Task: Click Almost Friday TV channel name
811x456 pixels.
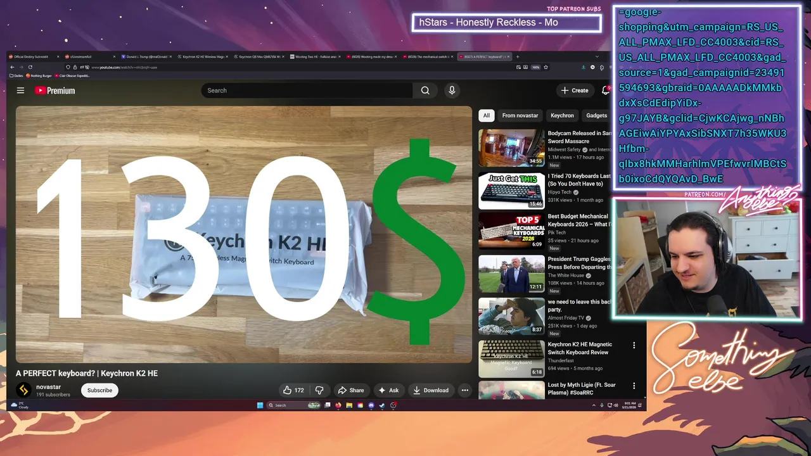Action: click(x=566, y=318)
